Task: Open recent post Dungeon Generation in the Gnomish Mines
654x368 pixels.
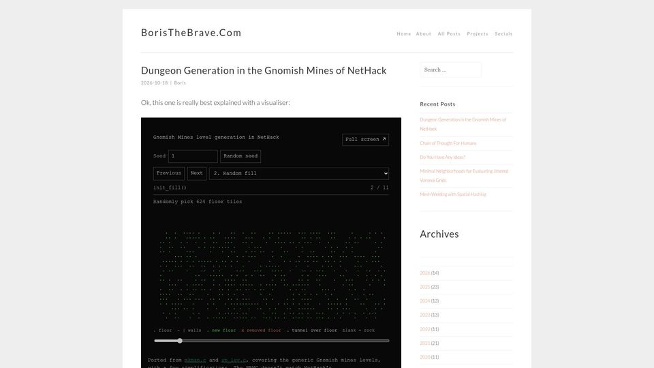Action: click(x=463, y=124)
